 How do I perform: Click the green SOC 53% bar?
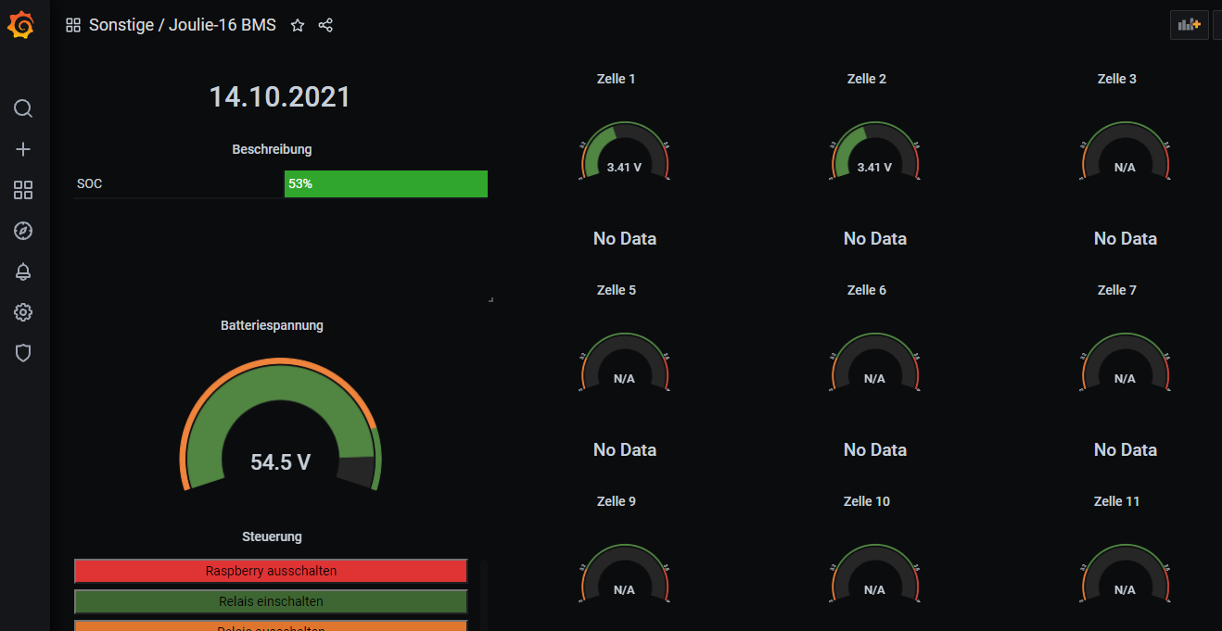386,183
